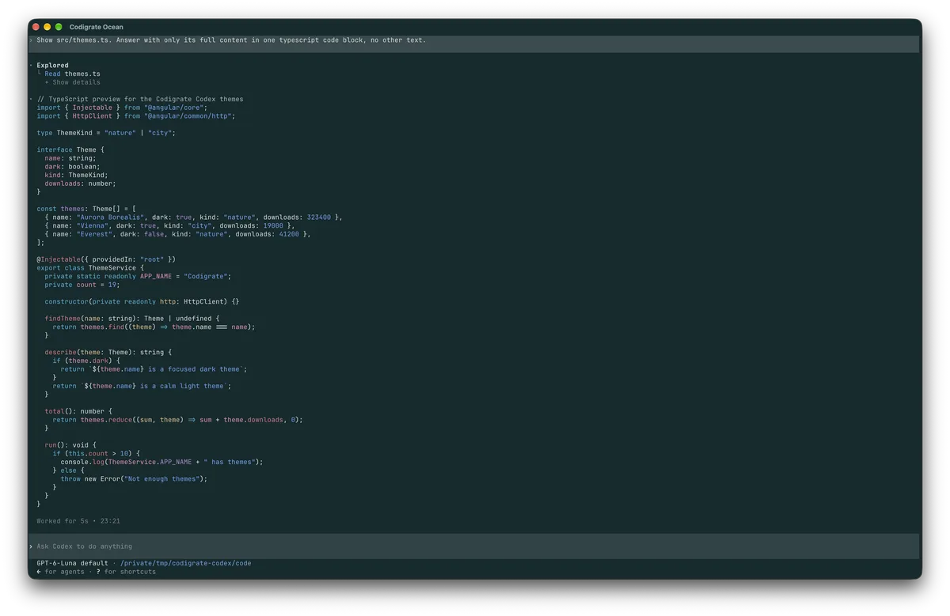Click the '? for shortcuts' hint
Screen dimensions: 950x616
pos(126,572)
